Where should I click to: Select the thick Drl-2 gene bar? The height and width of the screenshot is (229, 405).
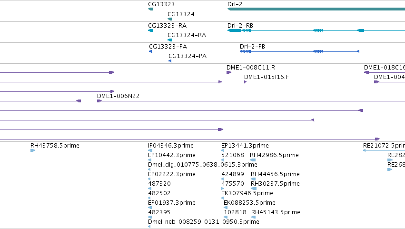316,9
